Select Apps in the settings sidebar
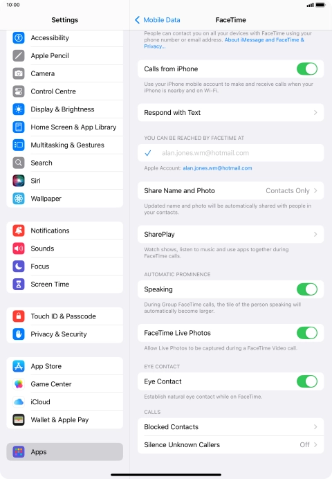Image resolution: width=332 pixels, height=479 pixels. click(65, 452)
